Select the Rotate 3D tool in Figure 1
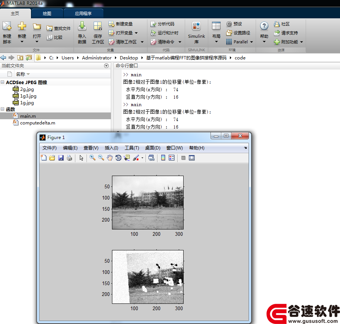This screenshot has width=340, height=324. [118, 158]
